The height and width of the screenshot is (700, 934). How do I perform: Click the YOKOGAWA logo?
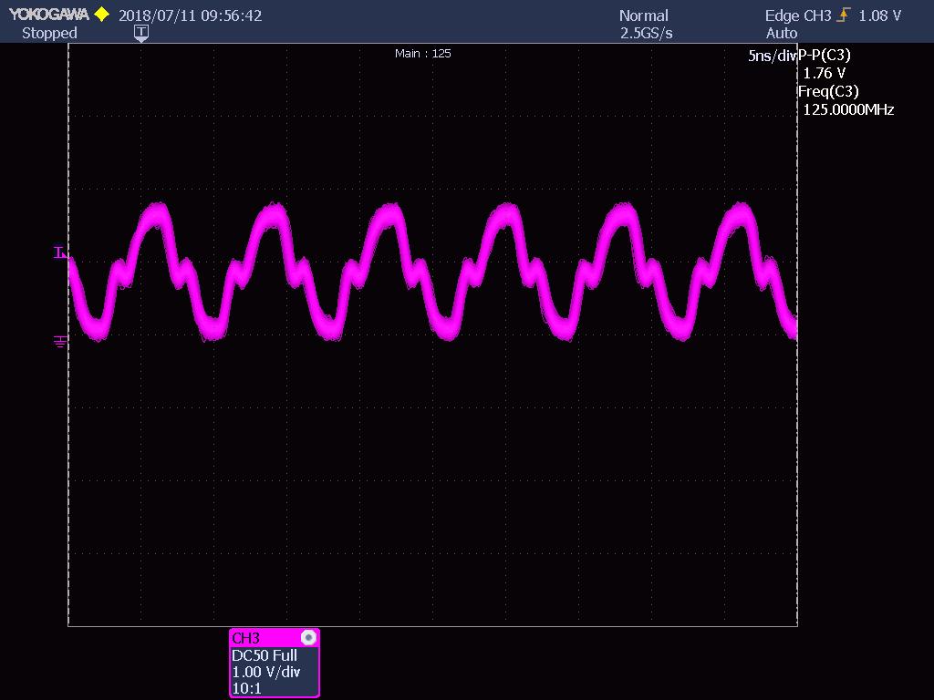click(49, 15)
